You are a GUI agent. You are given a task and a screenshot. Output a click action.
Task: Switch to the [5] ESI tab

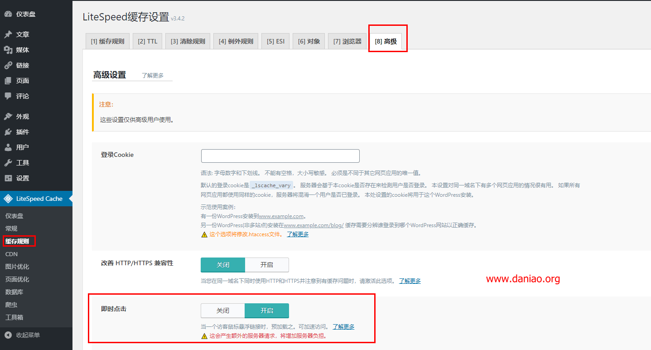point(275,41)
